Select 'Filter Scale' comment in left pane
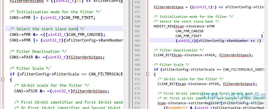This screenshot has height=109, width=268. point(30,68)
